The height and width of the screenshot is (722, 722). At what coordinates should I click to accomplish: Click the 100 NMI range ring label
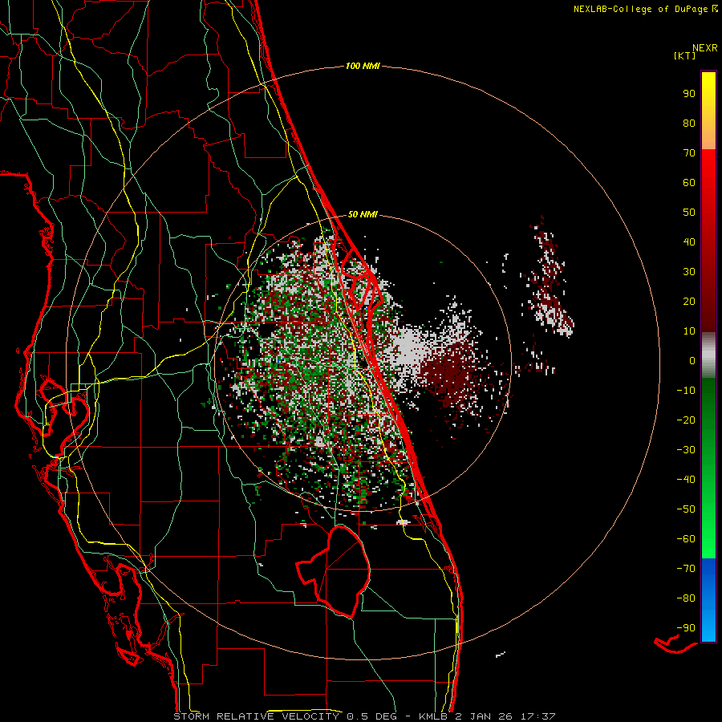363,67
